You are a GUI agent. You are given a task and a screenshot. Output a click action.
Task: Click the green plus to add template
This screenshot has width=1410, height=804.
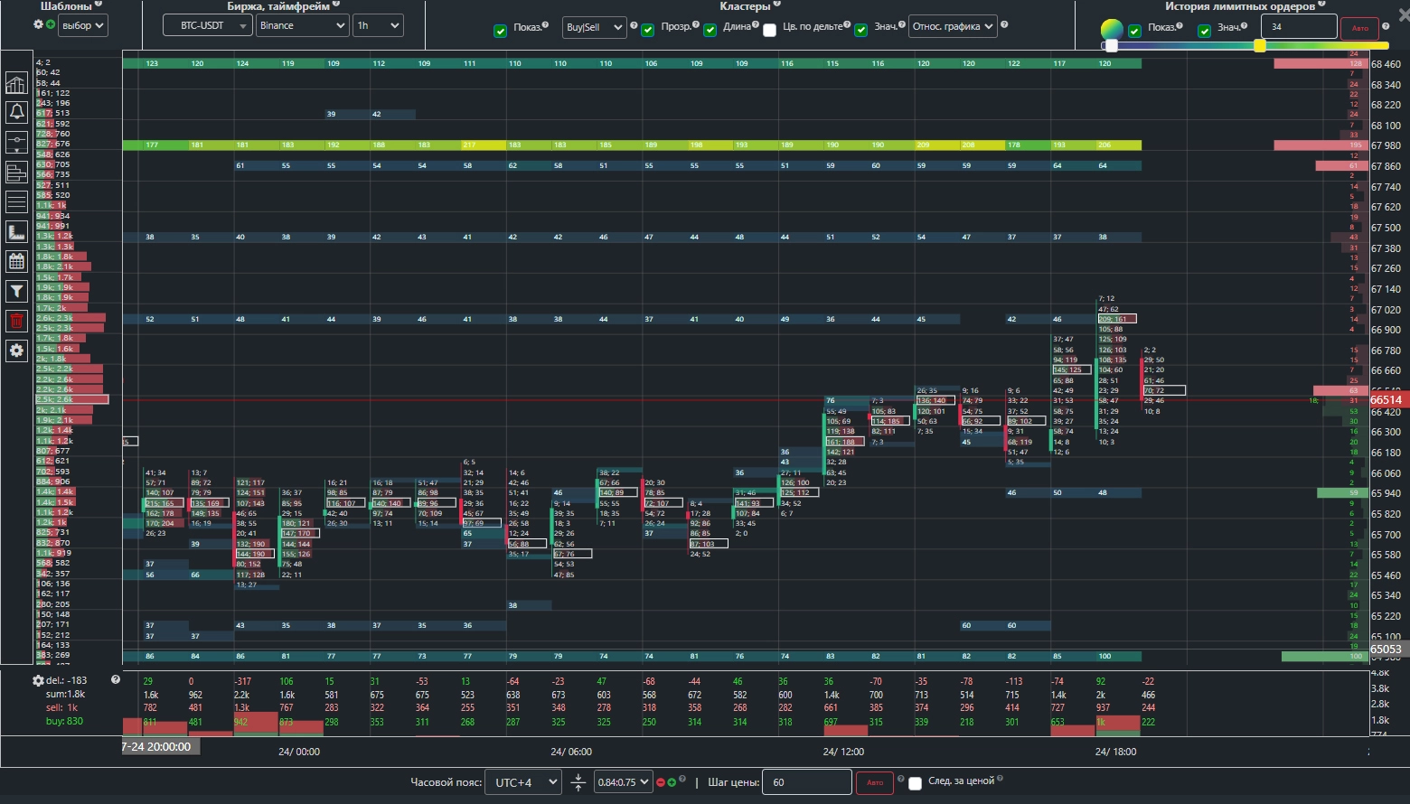51,24
